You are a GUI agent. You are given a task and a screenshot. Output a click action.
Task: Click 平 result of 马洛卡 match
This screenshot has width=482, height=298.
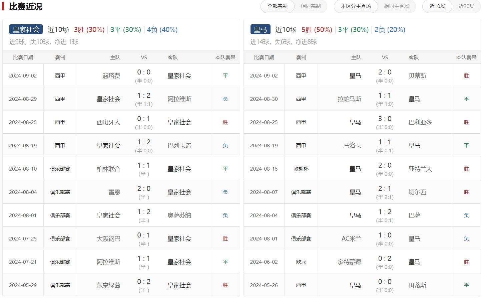466,146
